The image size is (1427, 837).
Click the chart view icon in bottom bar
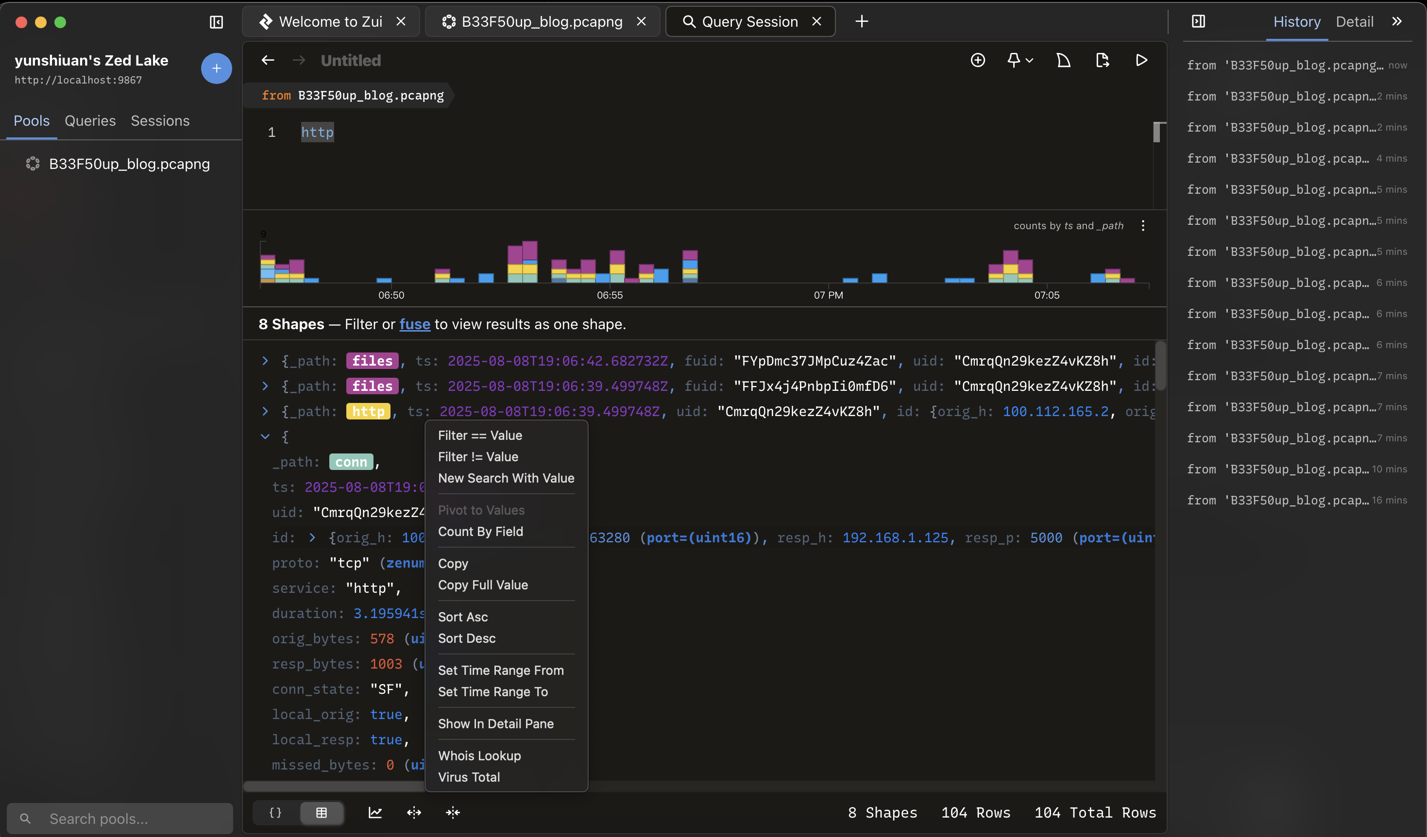(x=375, y=813)
